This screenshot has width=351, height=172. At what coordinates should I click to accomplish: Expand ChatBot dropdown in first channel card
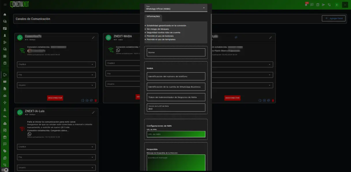[x=56, y=64]
